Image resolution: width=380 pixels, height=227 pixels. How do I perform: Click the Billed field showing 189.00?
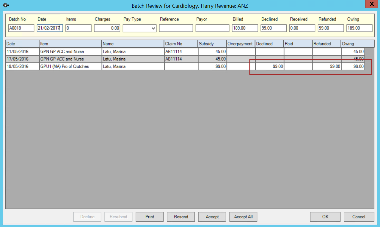(245, 28)
